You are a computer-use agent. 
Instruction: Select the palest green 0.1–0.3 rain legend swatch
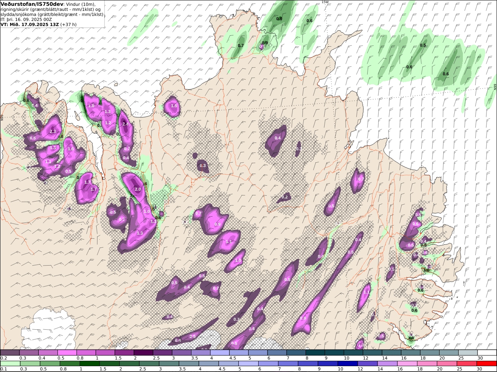(x=10, y=363)
